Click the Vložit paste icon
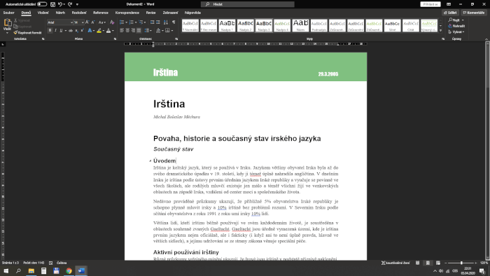The width and height of the screenshot is (490, 276). tap(7, 22)
